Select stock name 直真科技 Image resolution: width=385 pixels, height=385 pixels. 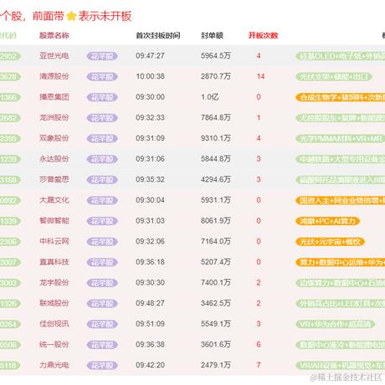pos(54,262)
